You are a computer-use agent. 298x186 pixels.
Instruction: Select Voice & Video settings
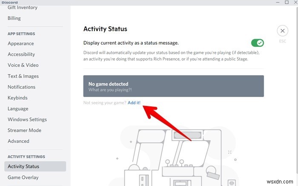point(23,65)
